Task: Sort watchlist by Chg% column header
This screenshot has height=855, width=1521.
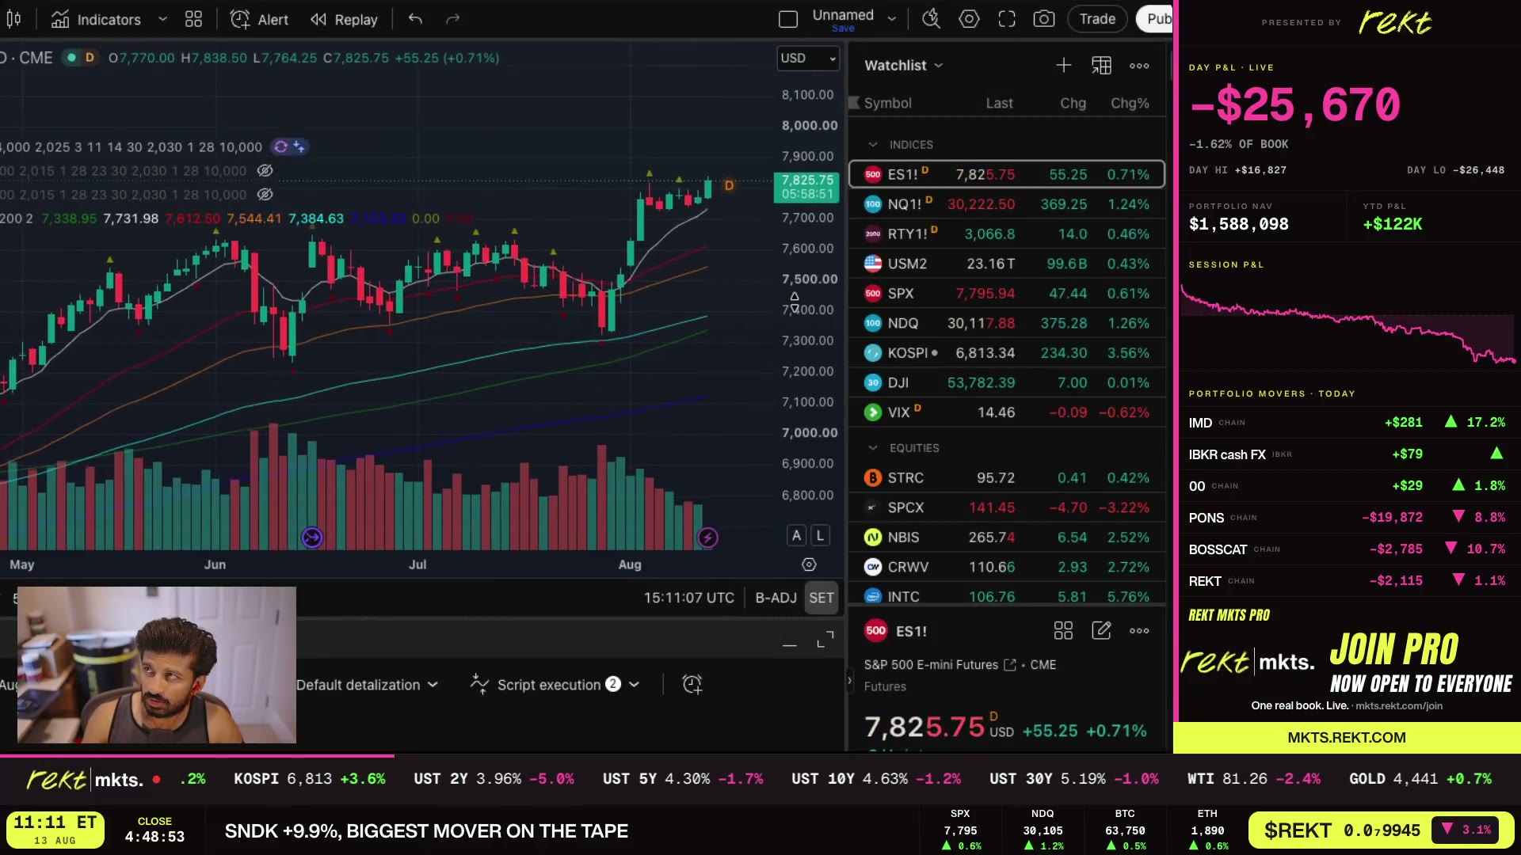Action: (1130, 103)
